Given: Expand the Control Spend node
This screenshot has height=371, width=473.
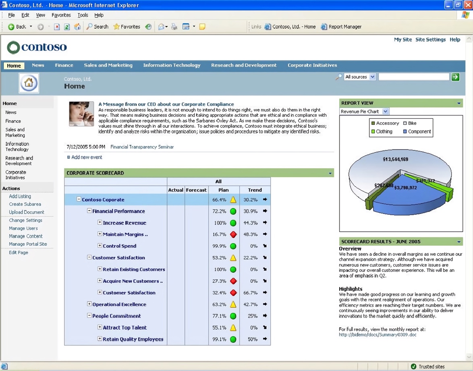Looking at the screenshot, I should [x=100, y=246].
